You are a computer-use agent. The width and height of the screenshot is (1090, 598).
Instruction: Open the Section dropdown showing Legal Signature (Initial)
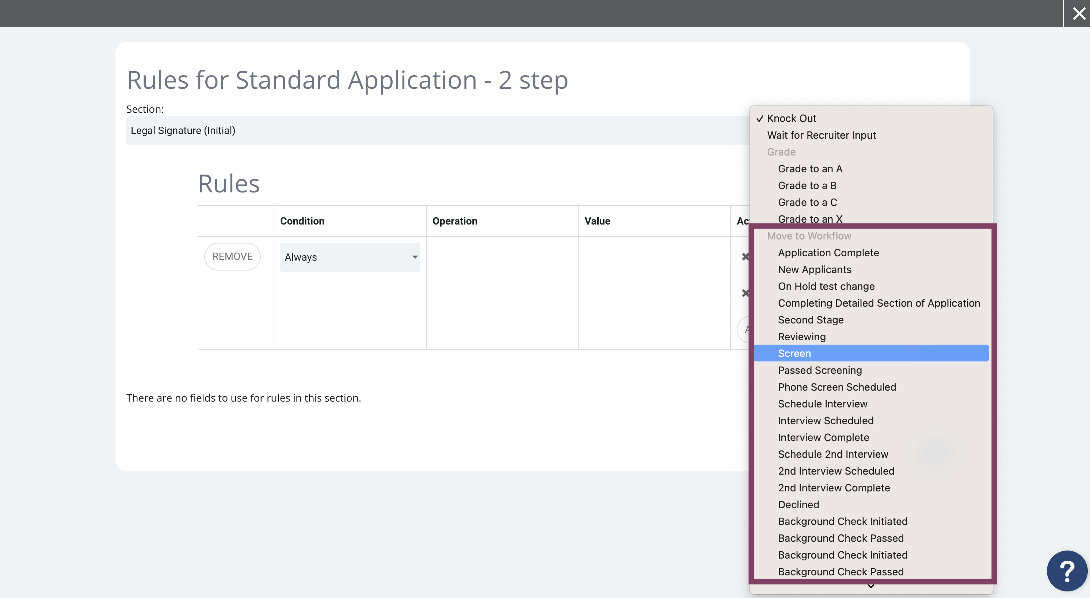click(438, 131)
